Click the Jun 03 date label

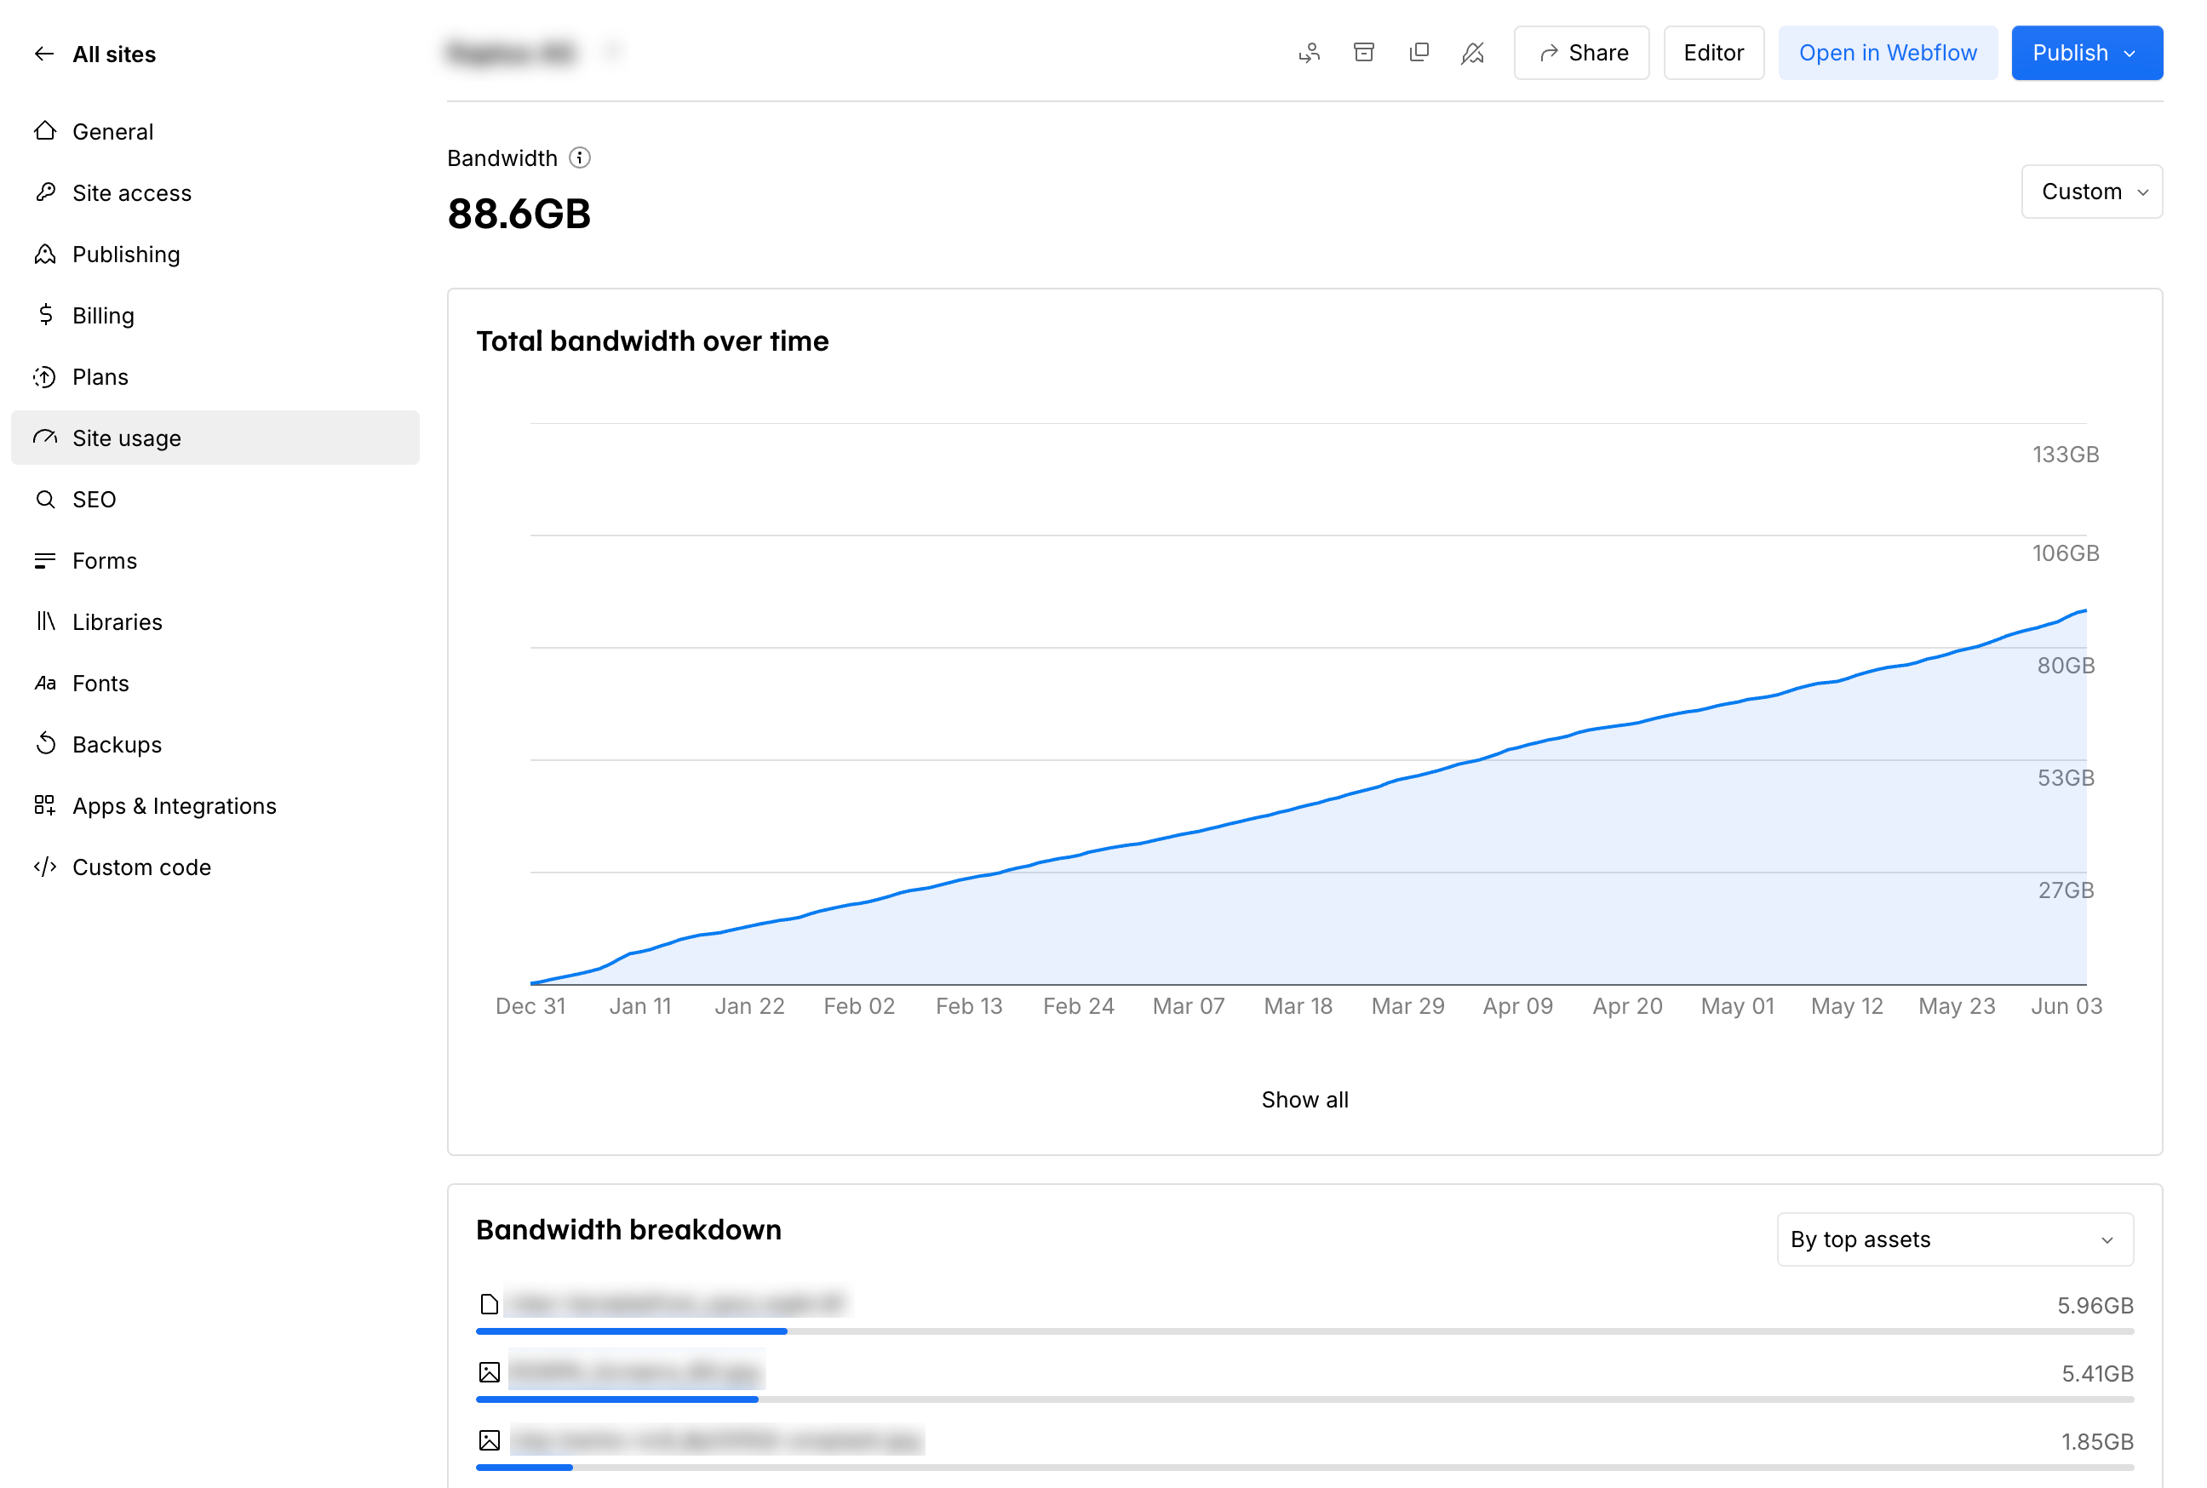coord(2066,1006)
